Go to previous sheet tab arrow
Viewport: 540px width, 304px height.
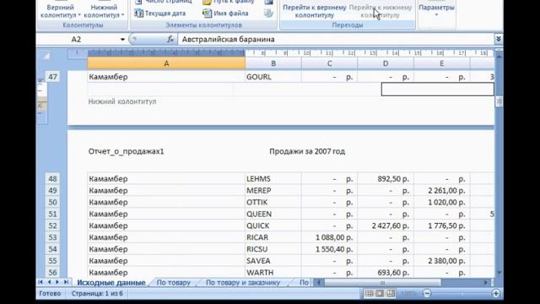49,282
